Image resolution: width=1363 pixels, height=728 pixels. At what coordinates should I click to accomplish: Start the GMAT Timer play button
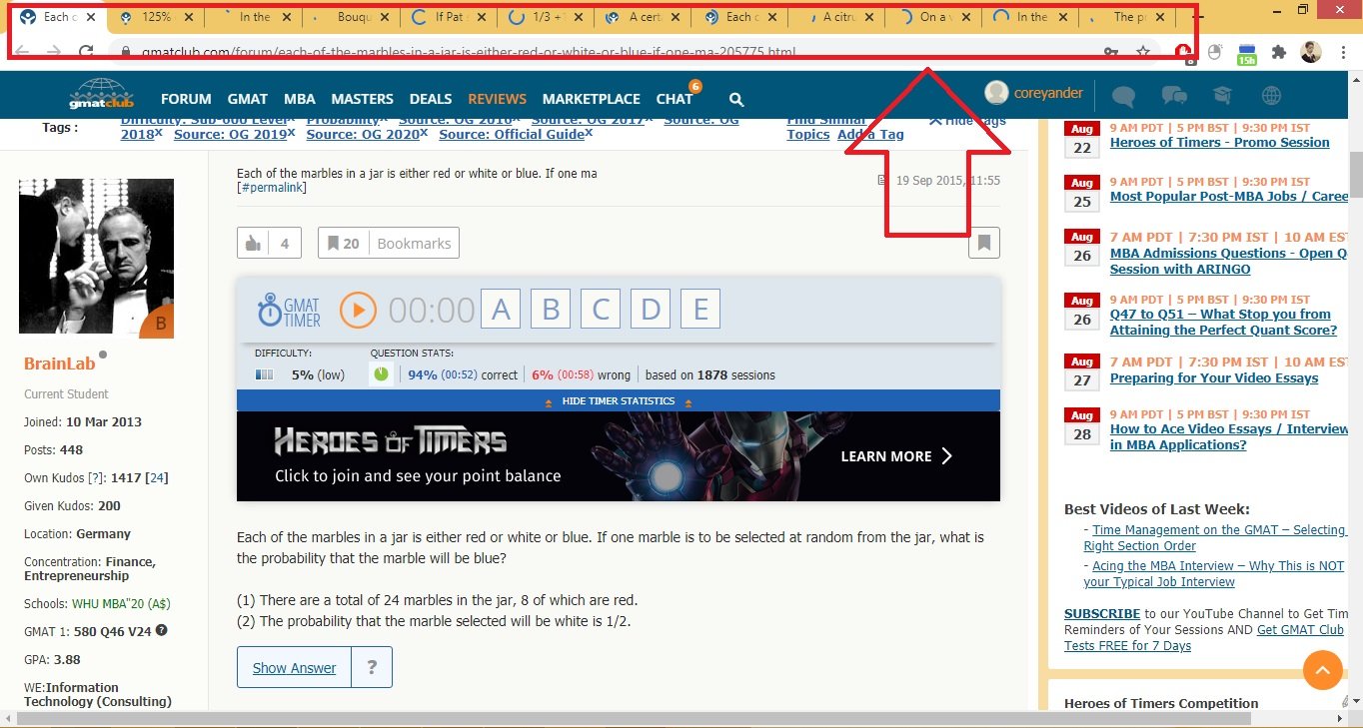pos(358,311)
